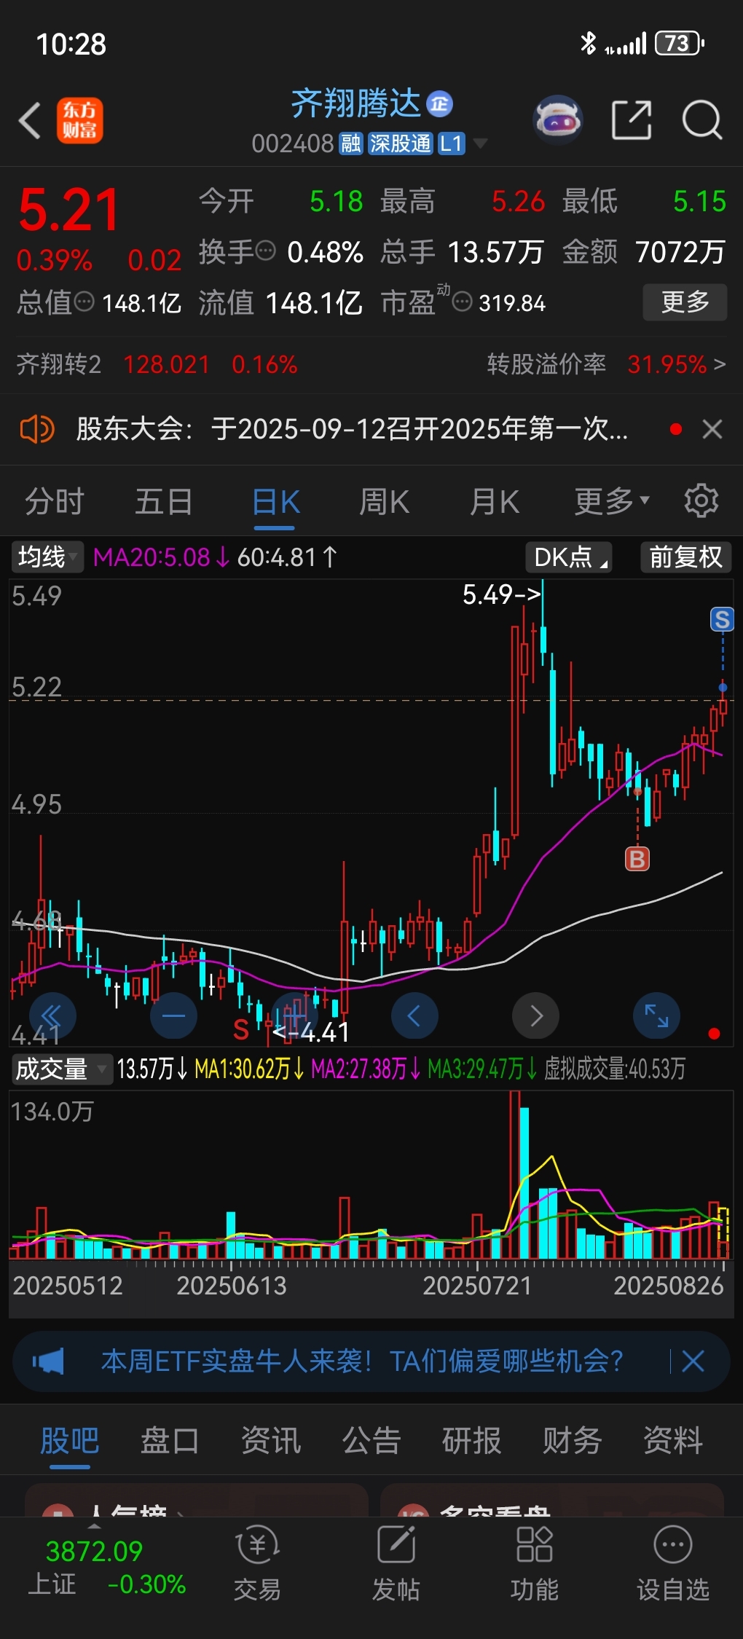Close the ETF promotion banner
The height and width of the screenshot is (1639, 743).
click(693, 1361)
